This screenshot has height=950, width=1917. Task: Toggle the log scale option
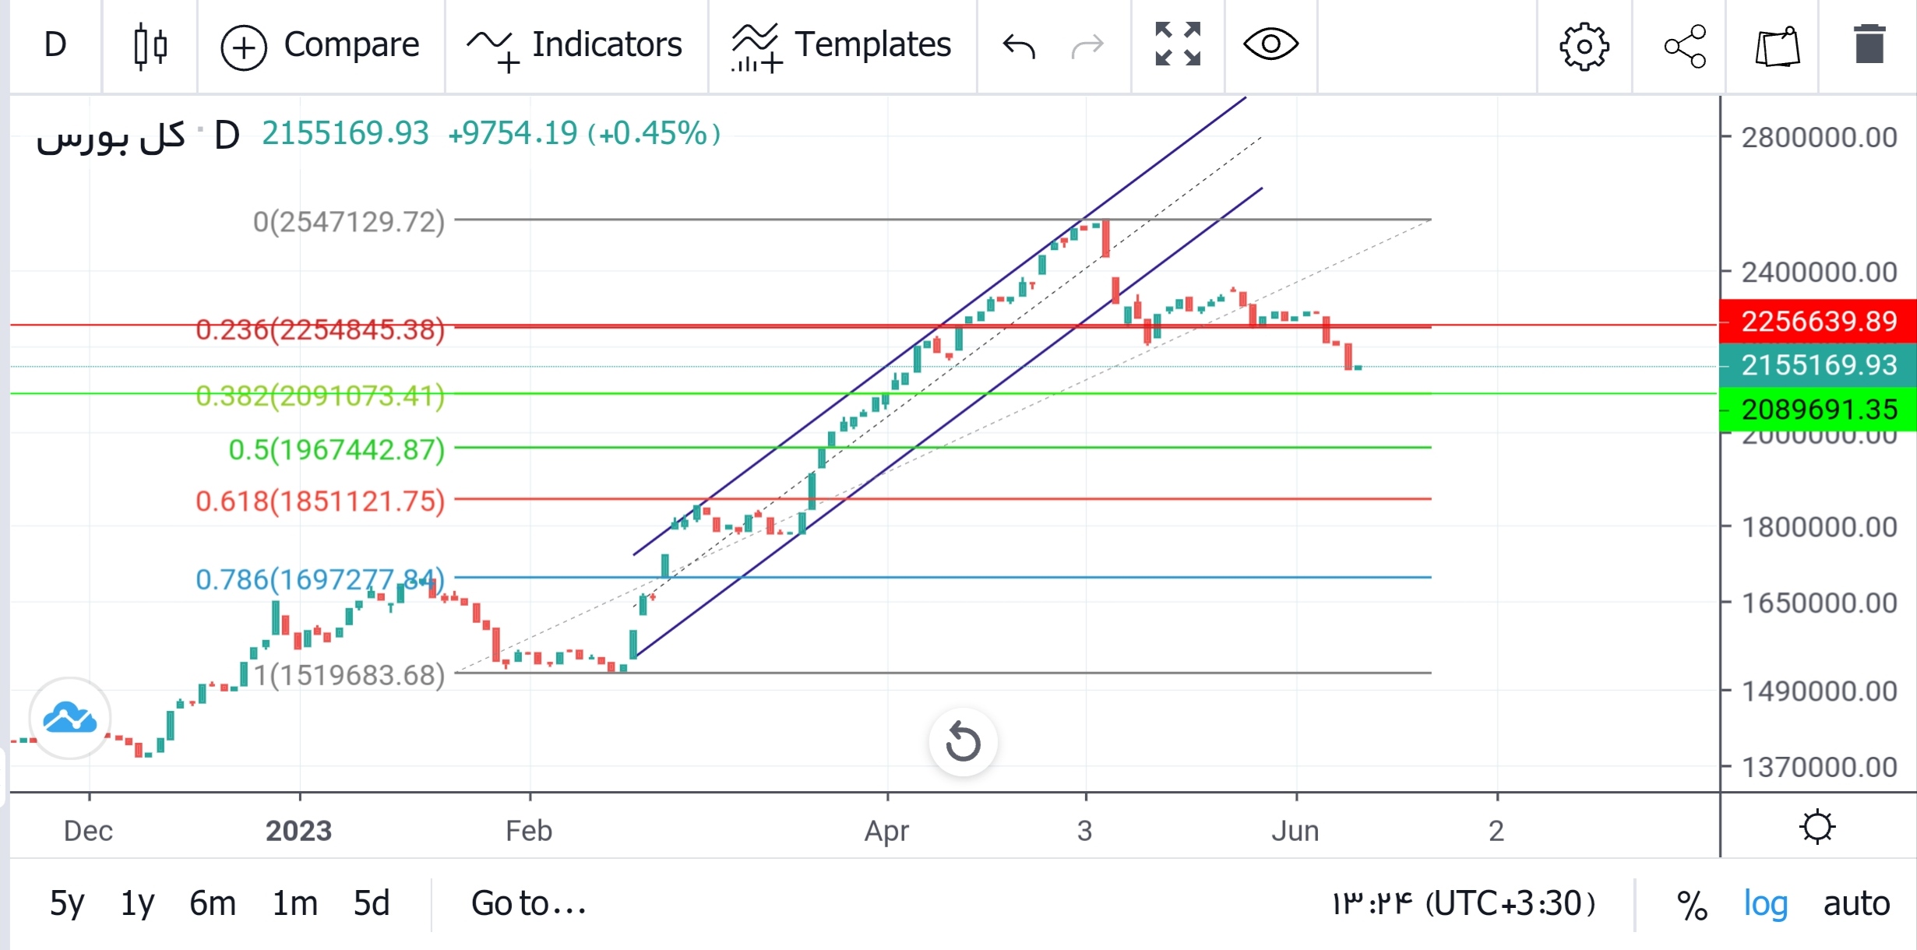[1765, 903]
